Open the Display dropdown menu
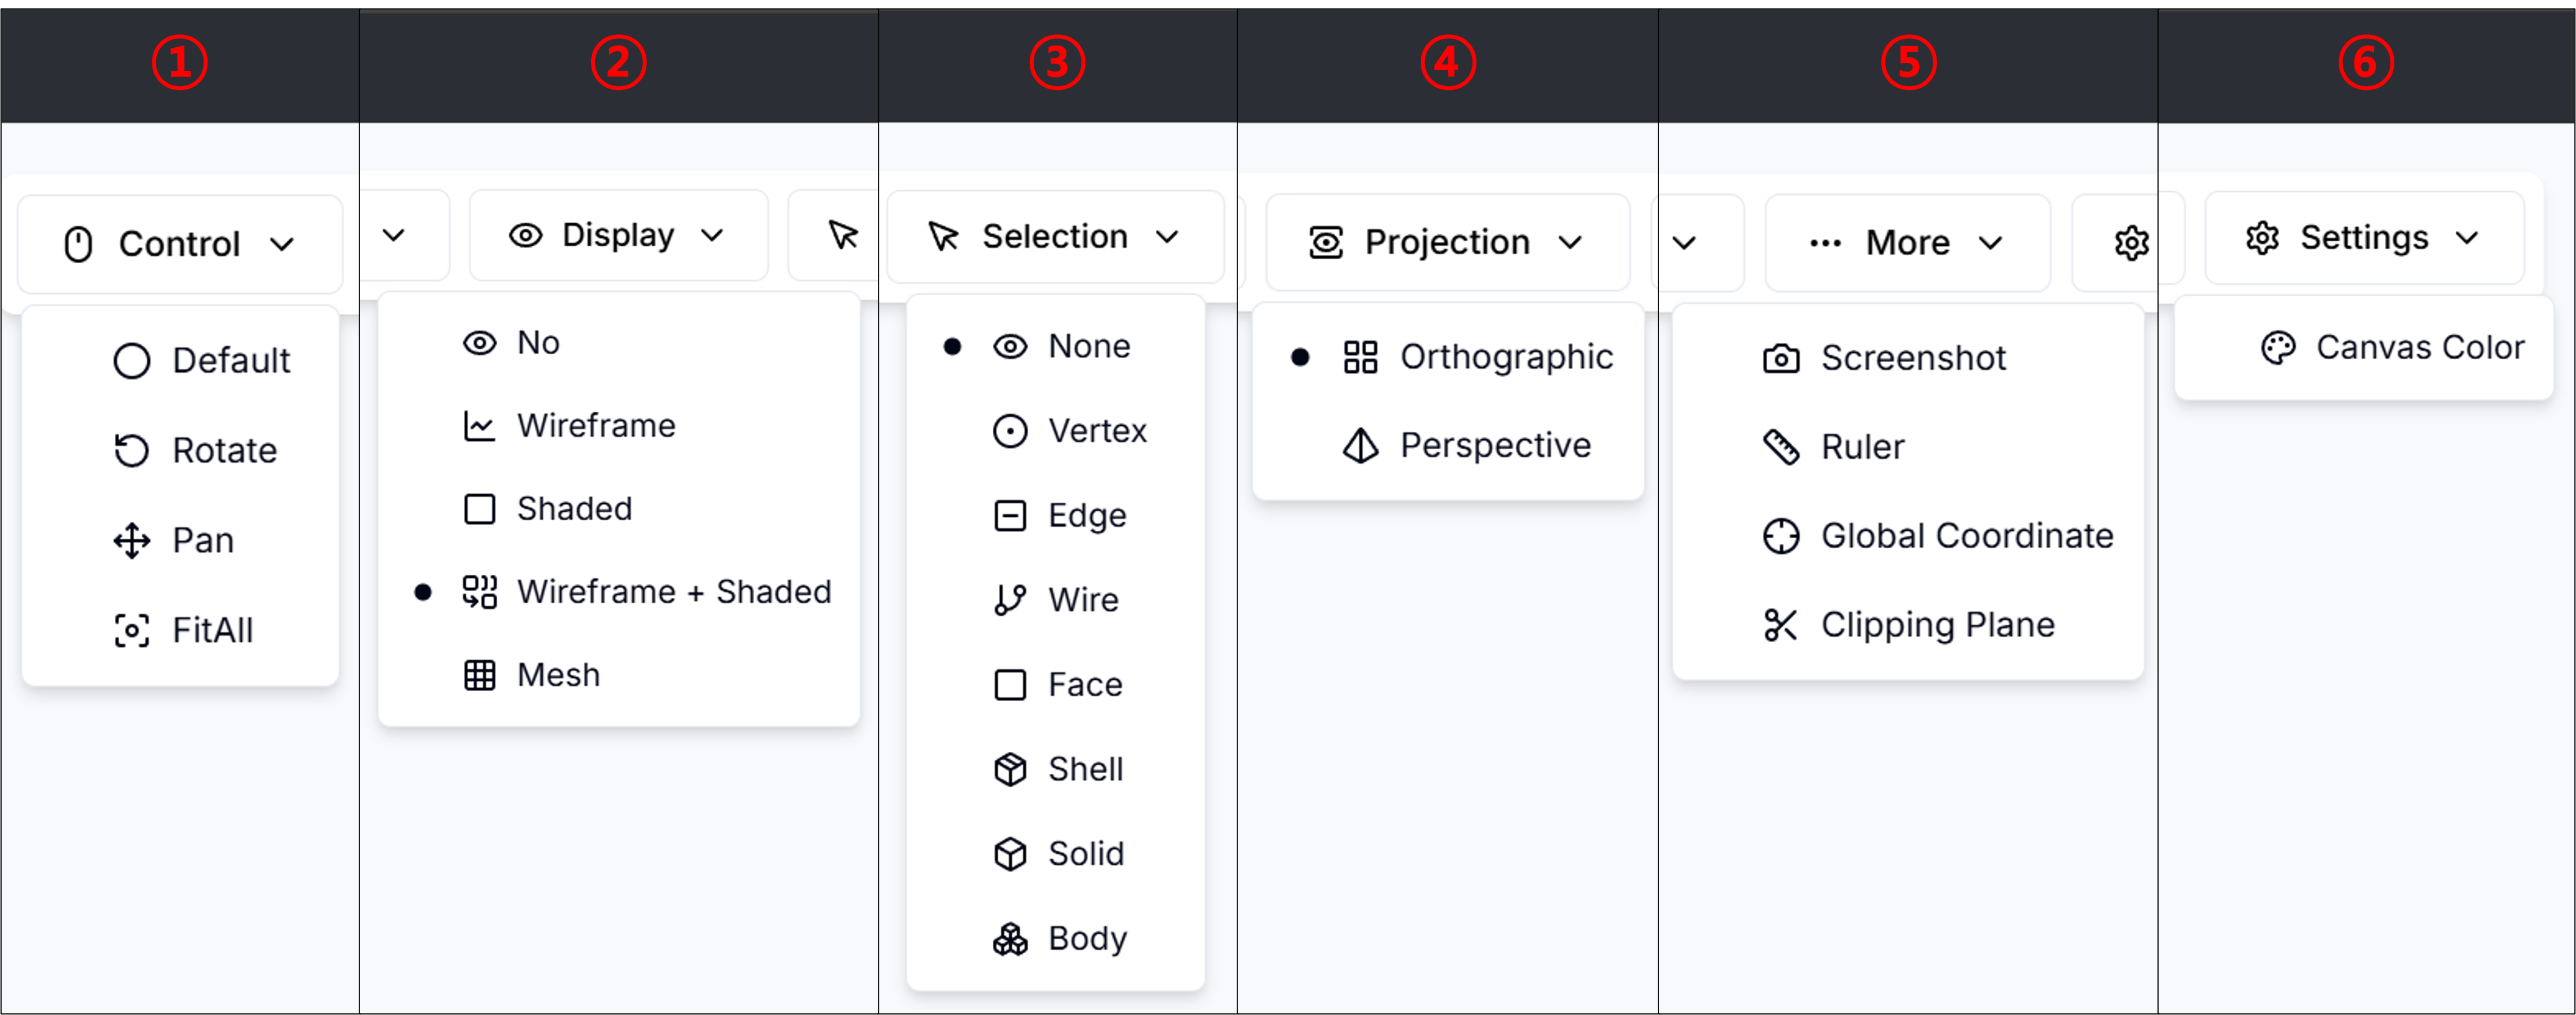Image resolution: width=2576 pixels, height=1015 pixels. (x=617, y=234)
